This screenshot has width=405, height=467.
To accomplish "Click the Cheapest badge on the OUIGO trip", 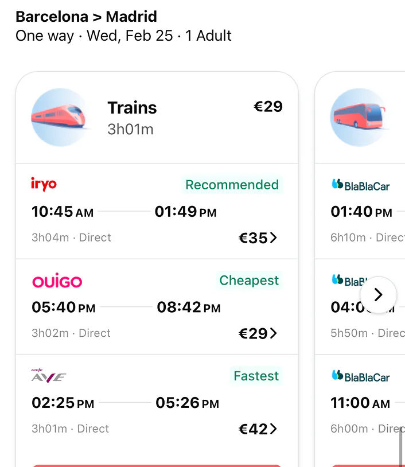I will (249, 280).
